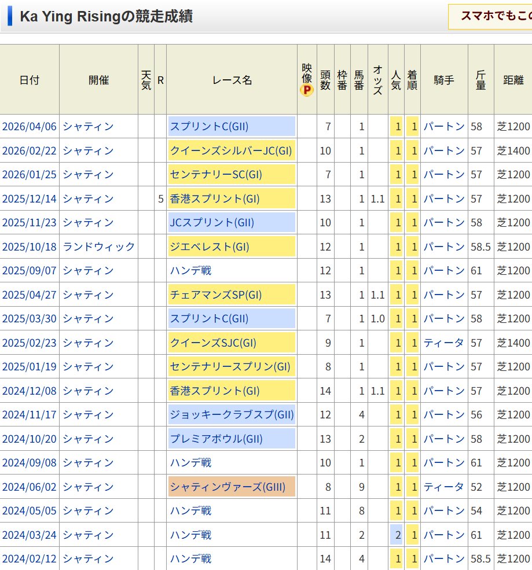The height and width of the screenshot is (570, 532).
Task: Click ランドウィック venue link
Action: click(99, 247)
